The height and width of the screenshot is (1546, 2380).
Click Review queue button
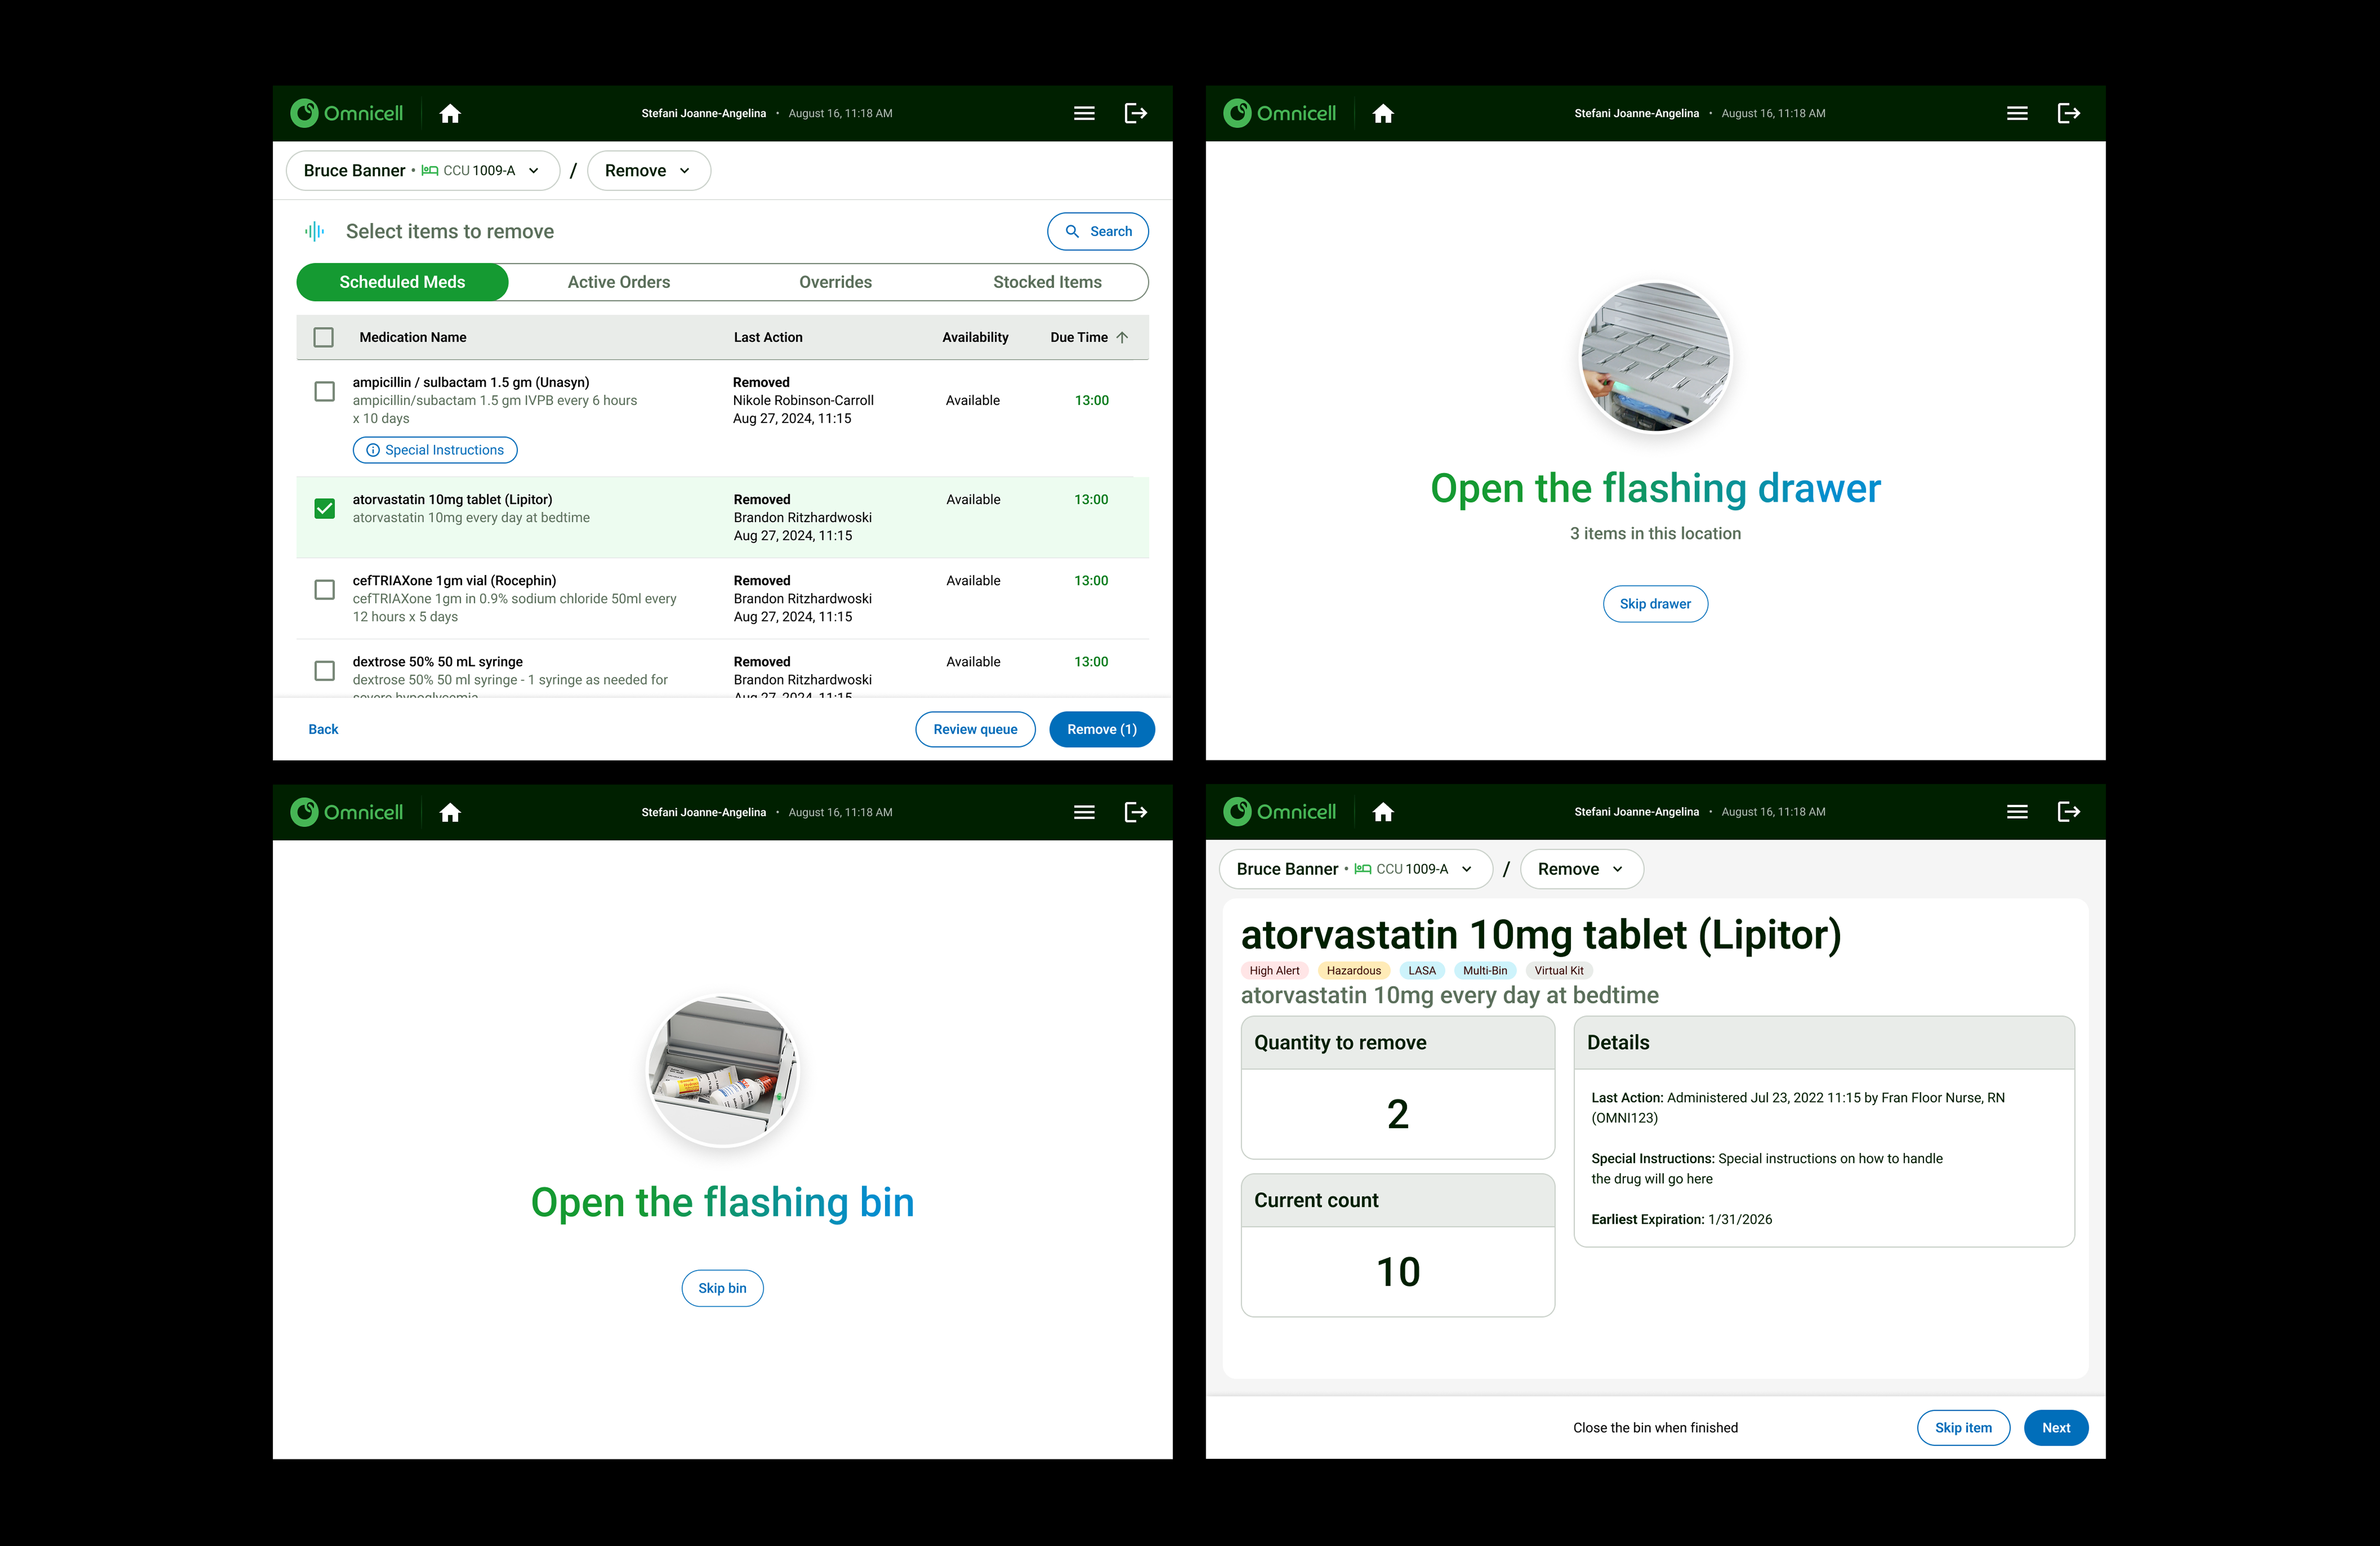pyautogui.click(x=975, y=729)
